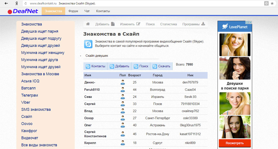Open Телеграм in the left sidebar

(30, 95)
